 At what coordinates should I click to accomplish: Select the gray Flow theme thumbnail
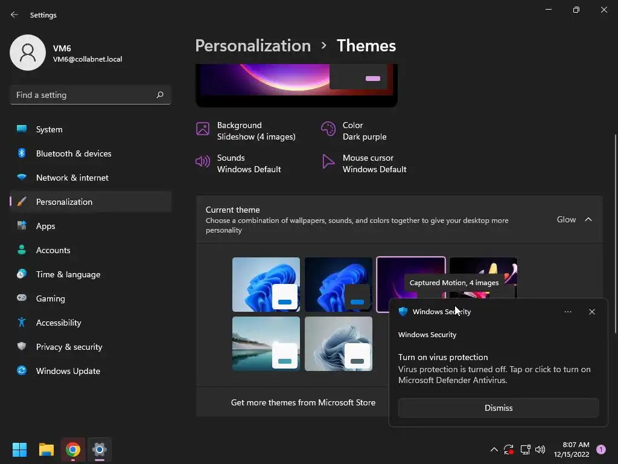pyautogui.click(x=338, y=344)
